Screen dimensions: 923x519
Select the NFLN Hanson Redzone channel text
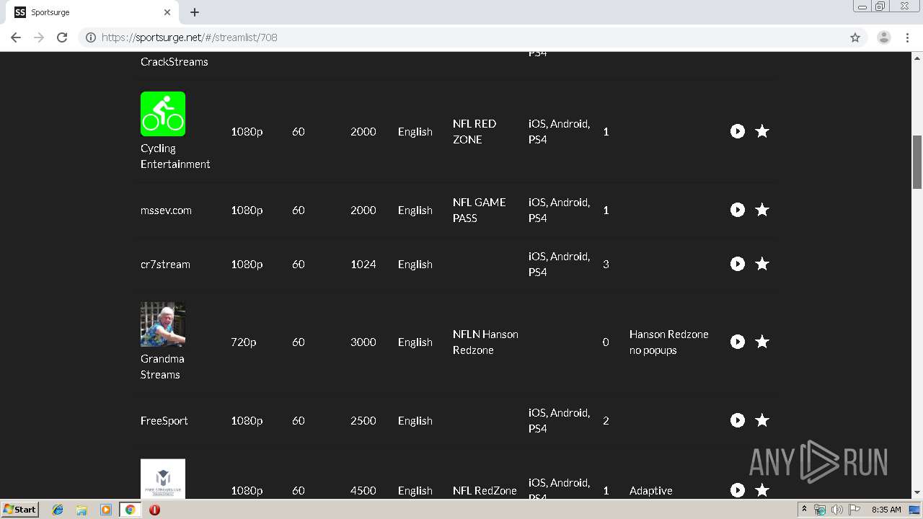(485, 342)
